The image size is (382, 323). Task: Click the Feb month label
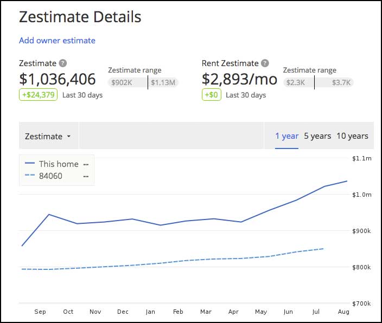178,312
